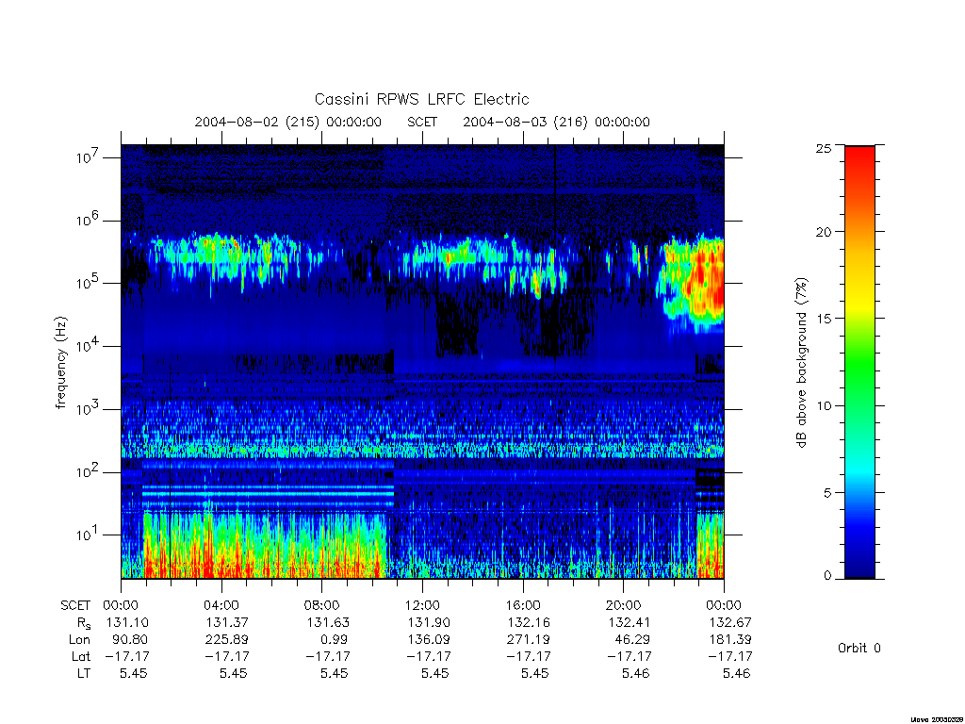Click the time label 12:00
Image resolution: width=965 pixels, height=724 pixels.
click(422, 605)
